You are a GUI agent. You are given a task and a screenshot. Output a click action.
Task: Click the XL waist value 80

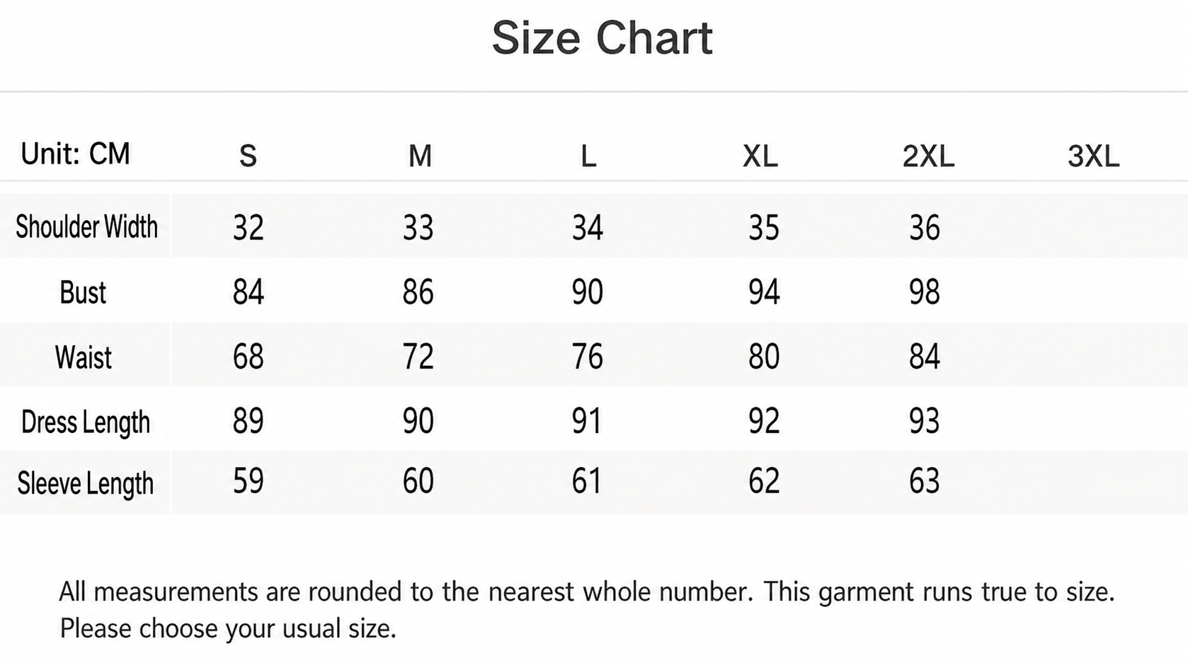click(764, 356)
